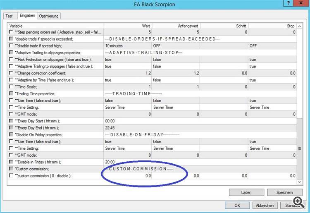This screenshot has width=310, height=213.
Task: Enable Adaptive Trailing to slippages checkbox
Action: [11, 66]
